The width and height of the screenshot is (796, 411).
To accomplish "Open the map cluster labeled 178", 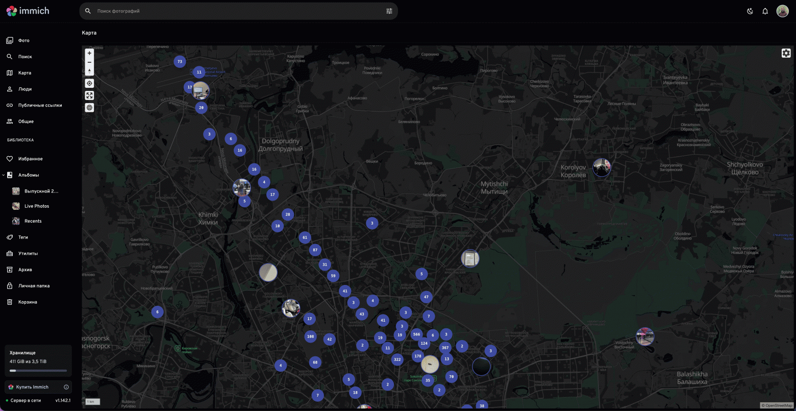I will (x=418, y=356).
